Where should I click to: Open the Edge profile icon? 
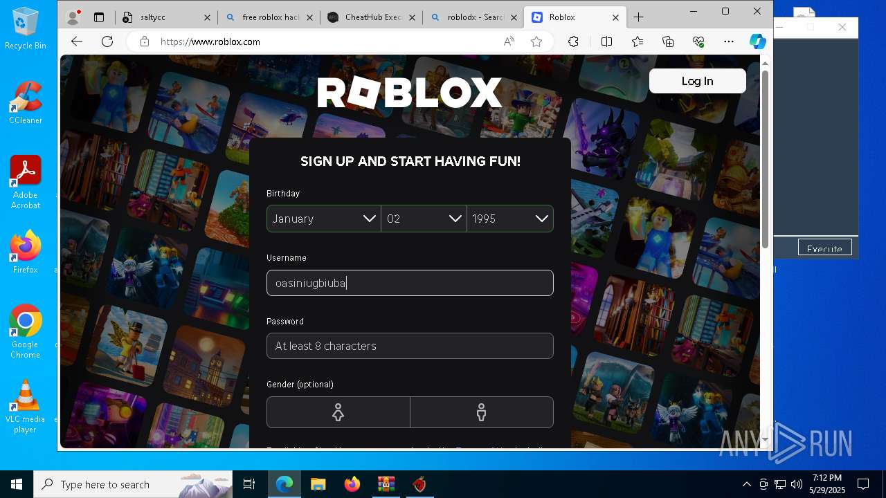(73, 17)
